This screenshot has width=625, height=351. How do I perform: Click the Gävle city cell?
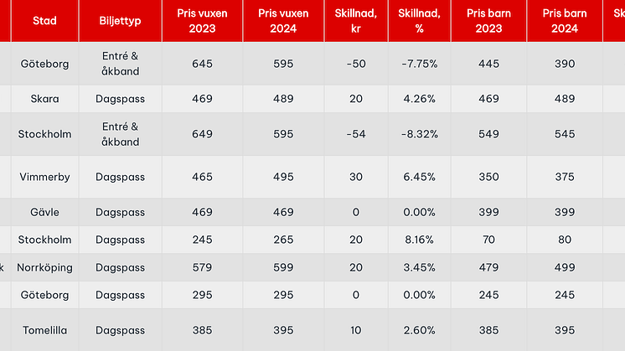point(45,212)
